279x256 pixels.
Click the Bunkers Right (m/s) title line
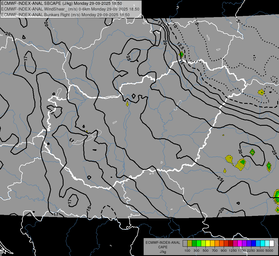[66, 15]
